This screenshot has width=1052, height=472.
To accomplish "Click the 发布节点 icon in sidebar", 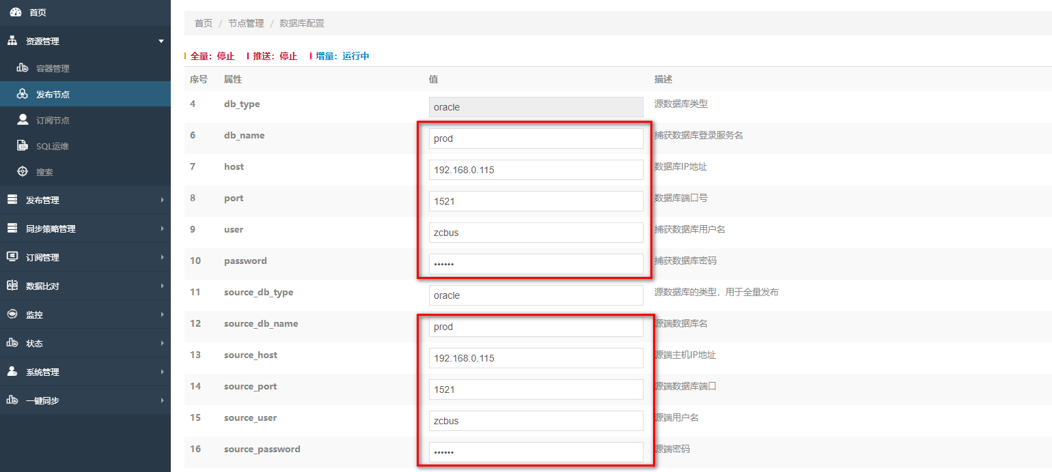I will tap(23, 94).
